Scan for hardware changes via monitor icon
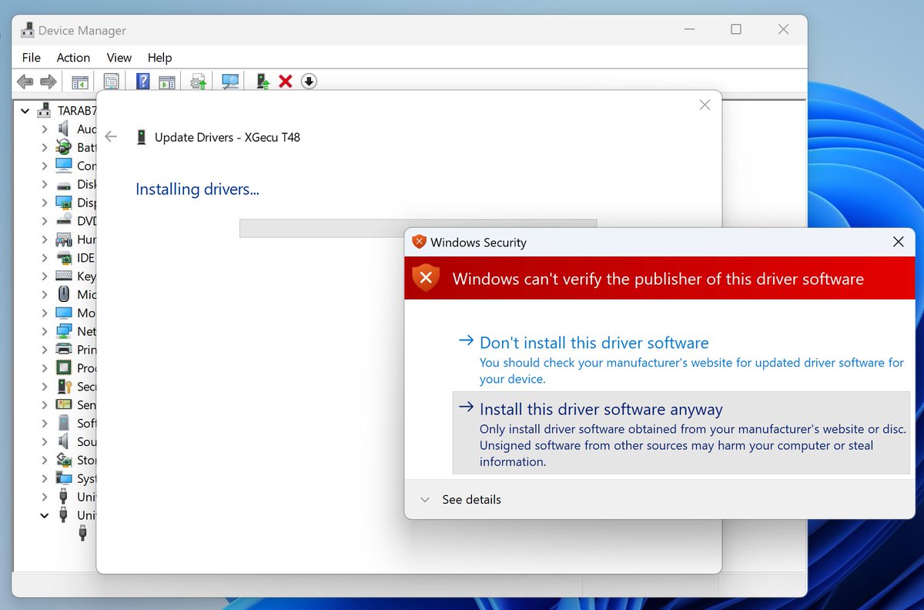Image resolution: width=924 pixels, height=610 pixels. pos(230,81)
